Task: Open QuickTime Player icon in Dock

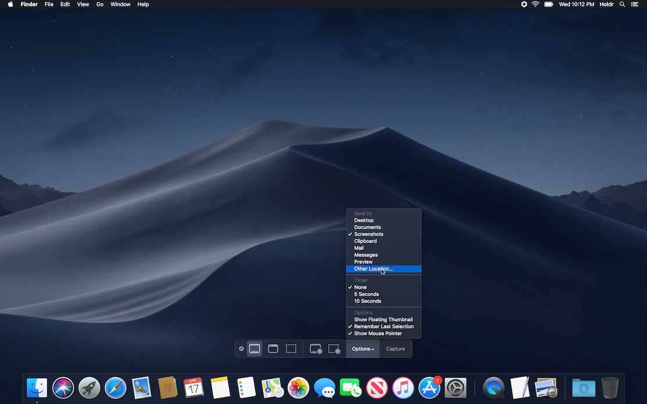Action: click(493, 388)
